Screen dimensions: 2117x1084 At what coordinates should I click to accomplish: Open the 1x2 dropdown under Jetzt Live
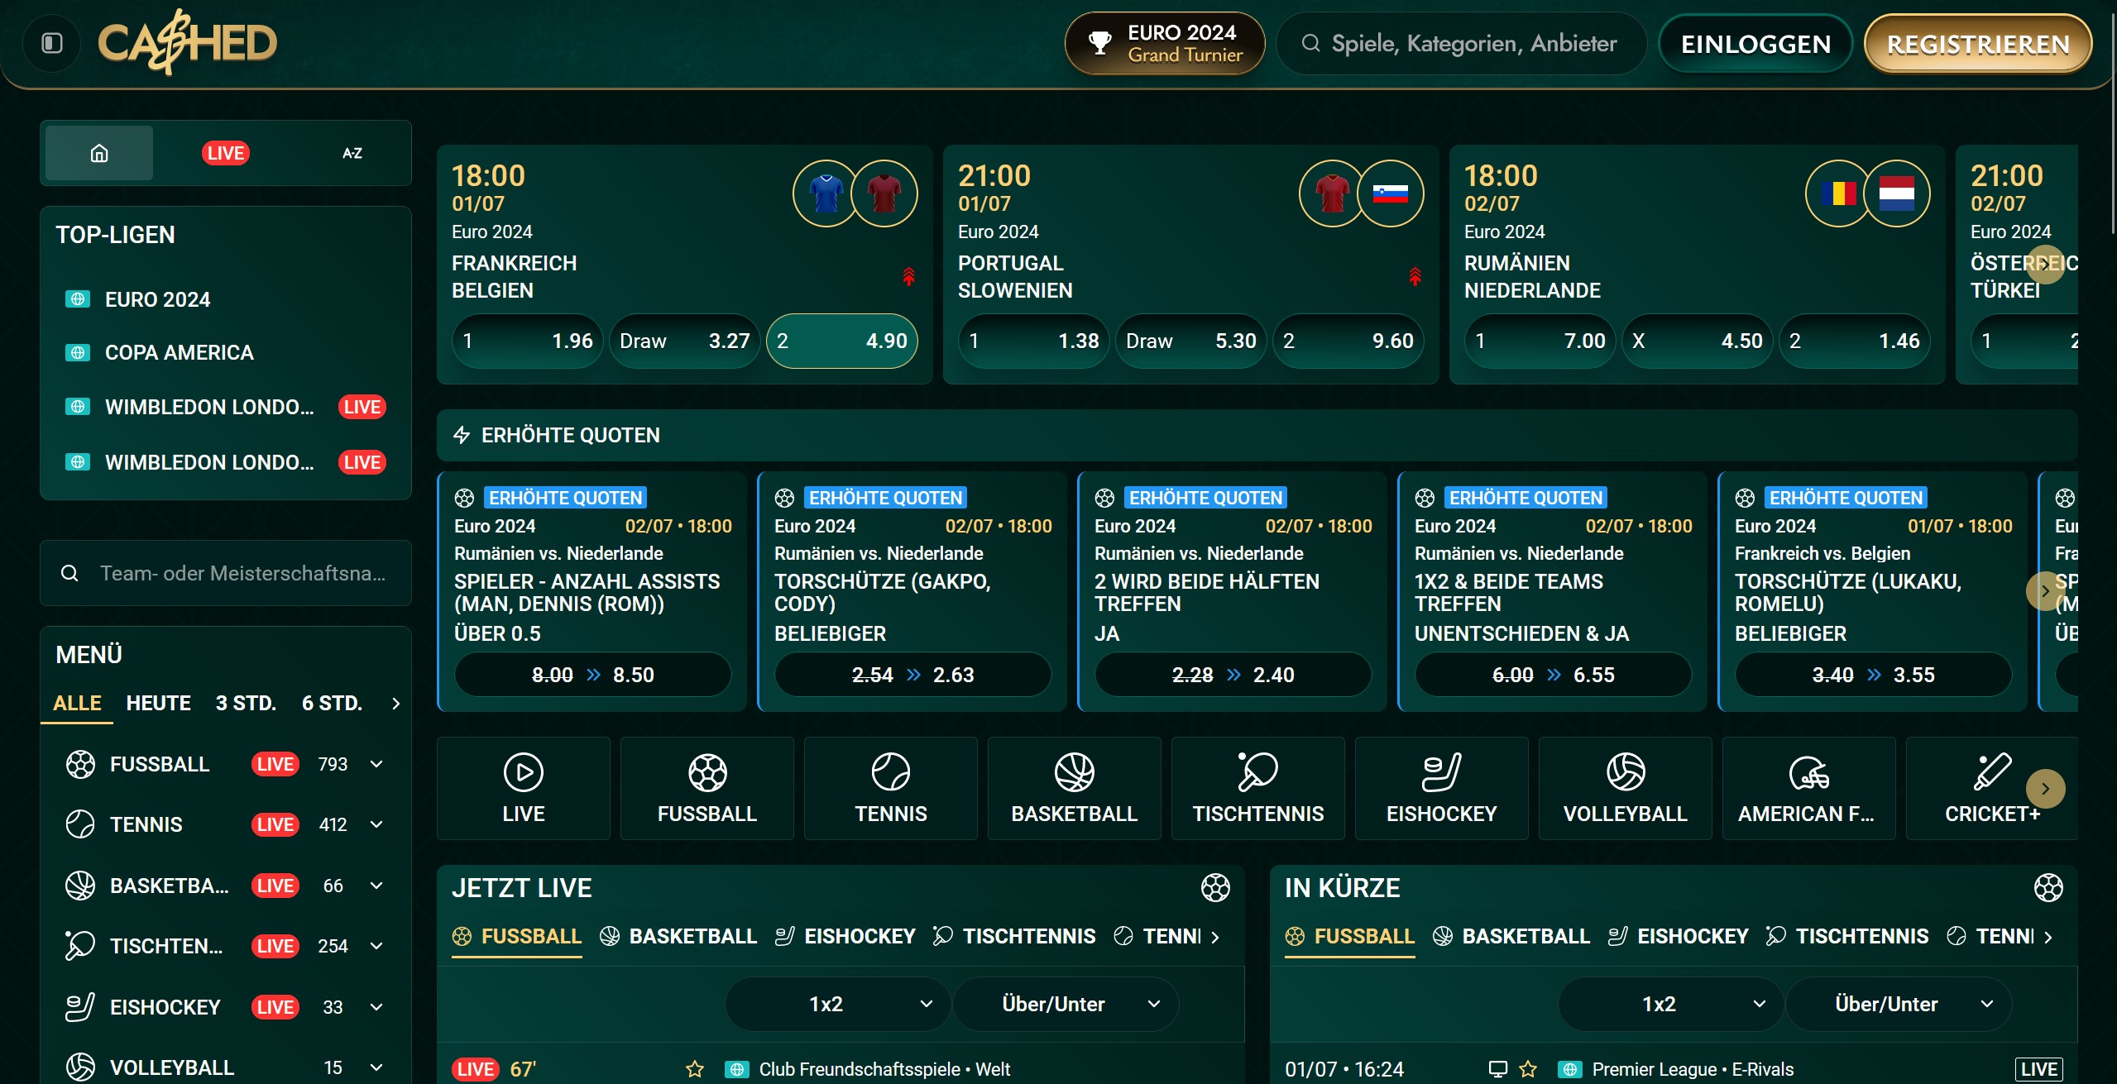click(x=837, y=1004)
